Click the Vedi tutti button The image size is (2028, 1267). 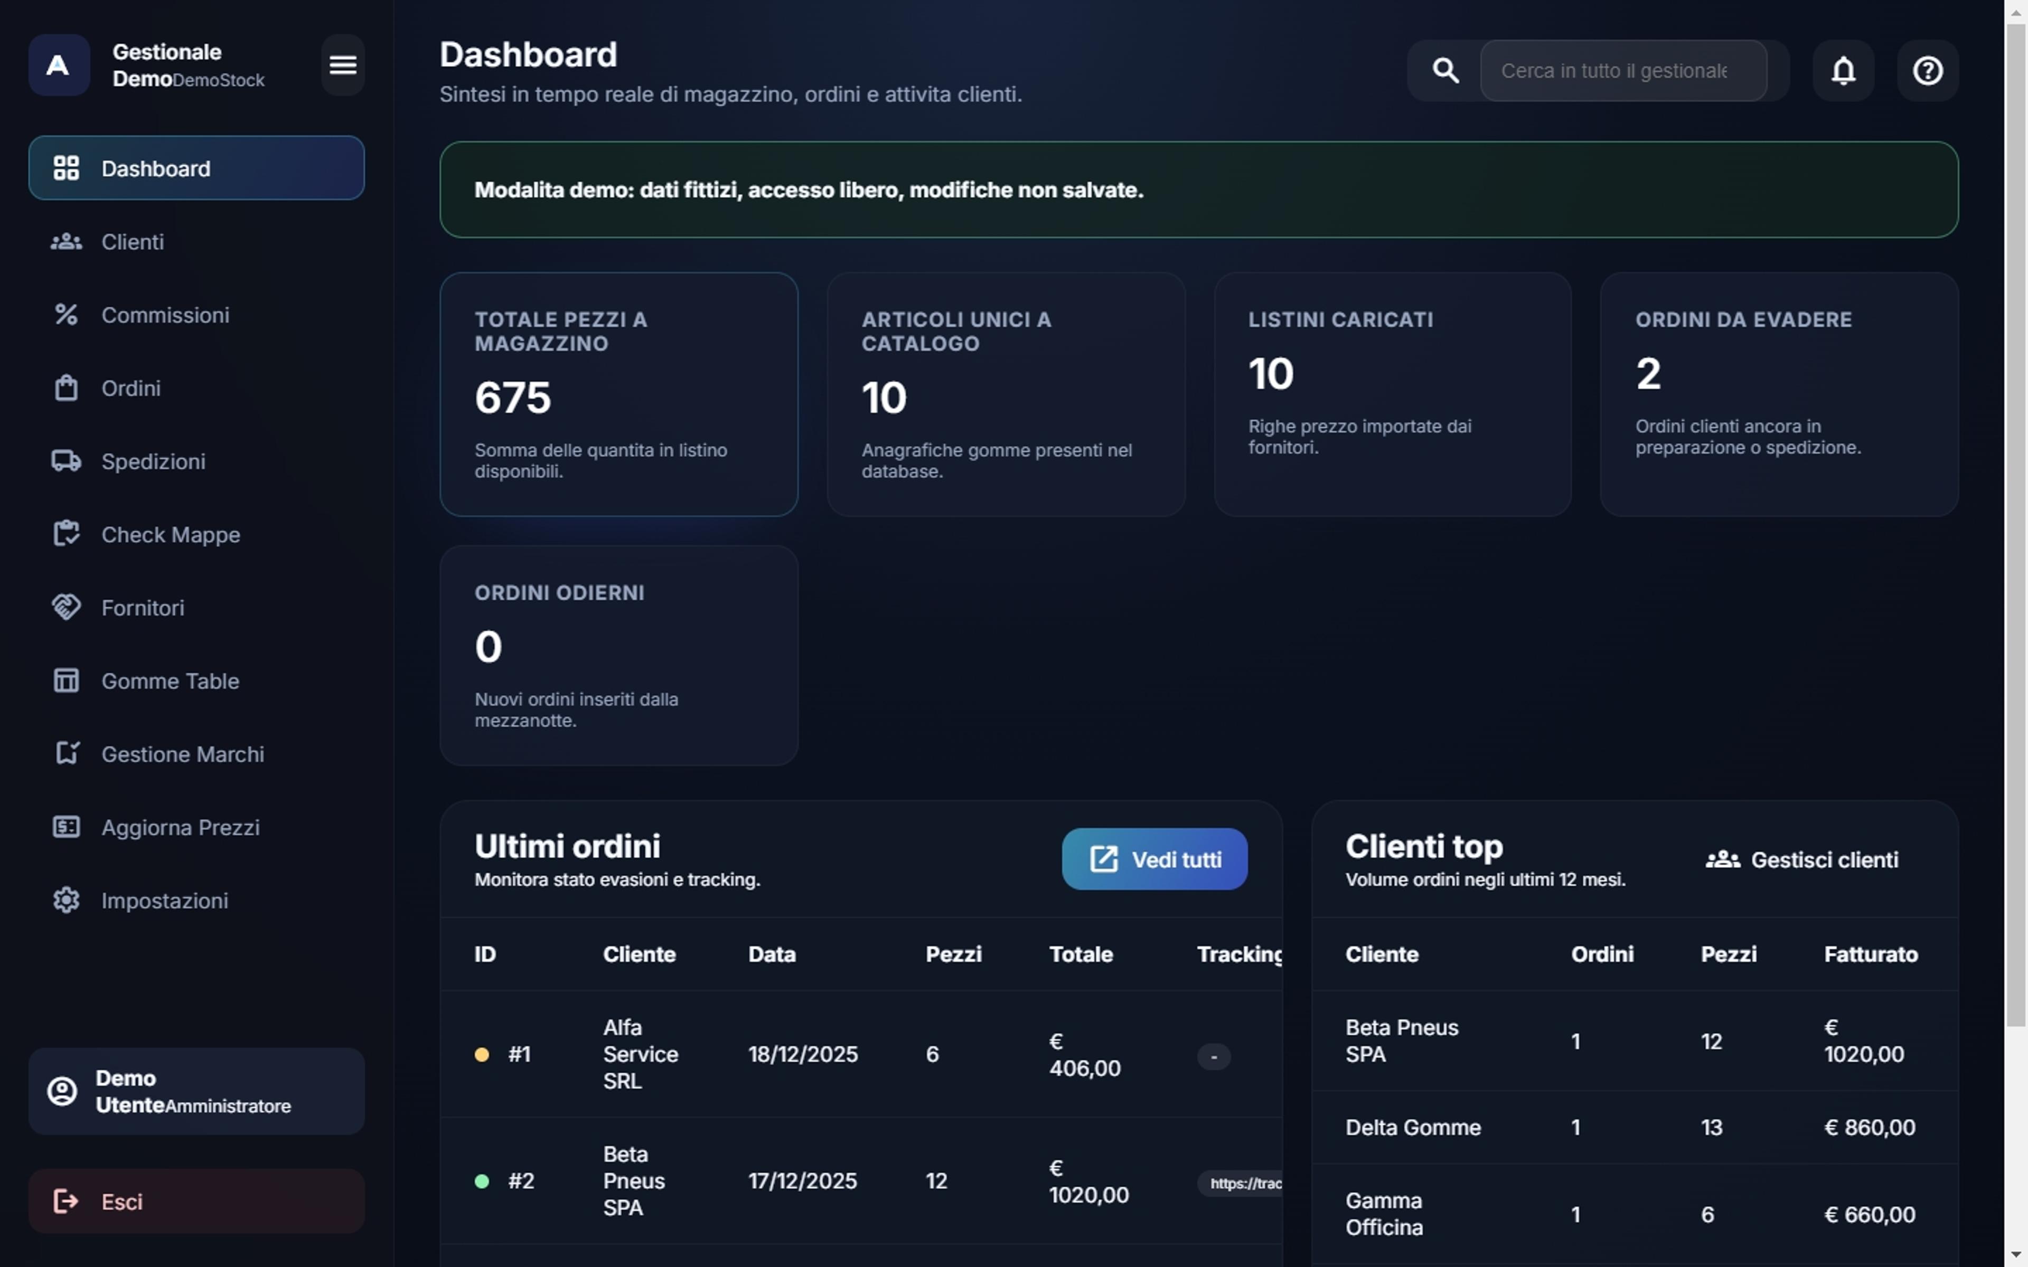pos(1155,859)
